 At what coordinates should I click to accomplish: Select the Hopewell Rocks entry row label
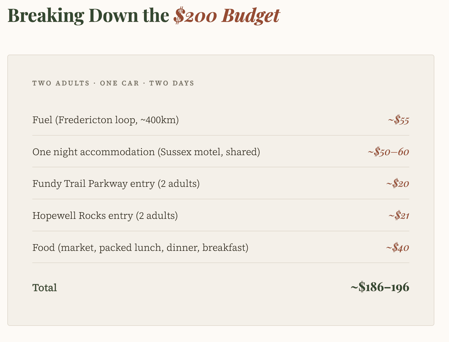(105, 216)
